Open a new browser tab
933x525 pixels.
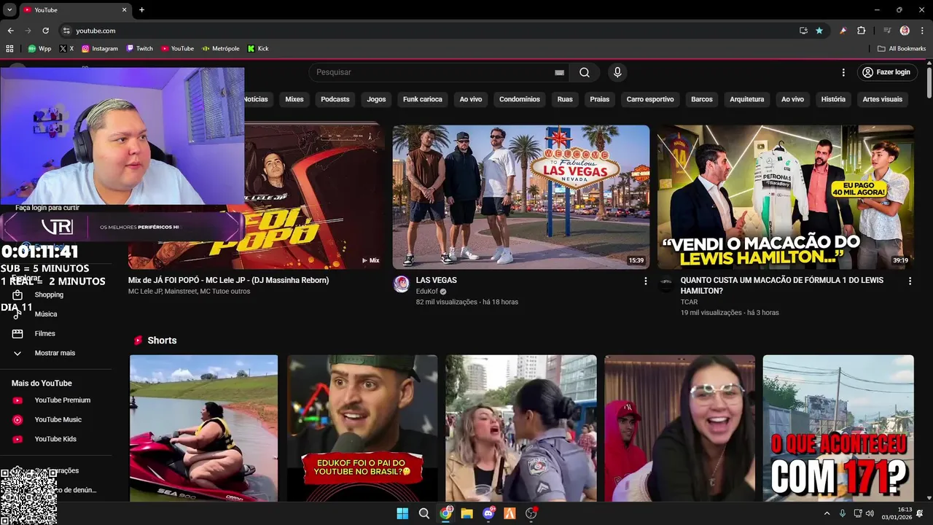(x=141, y=9)
